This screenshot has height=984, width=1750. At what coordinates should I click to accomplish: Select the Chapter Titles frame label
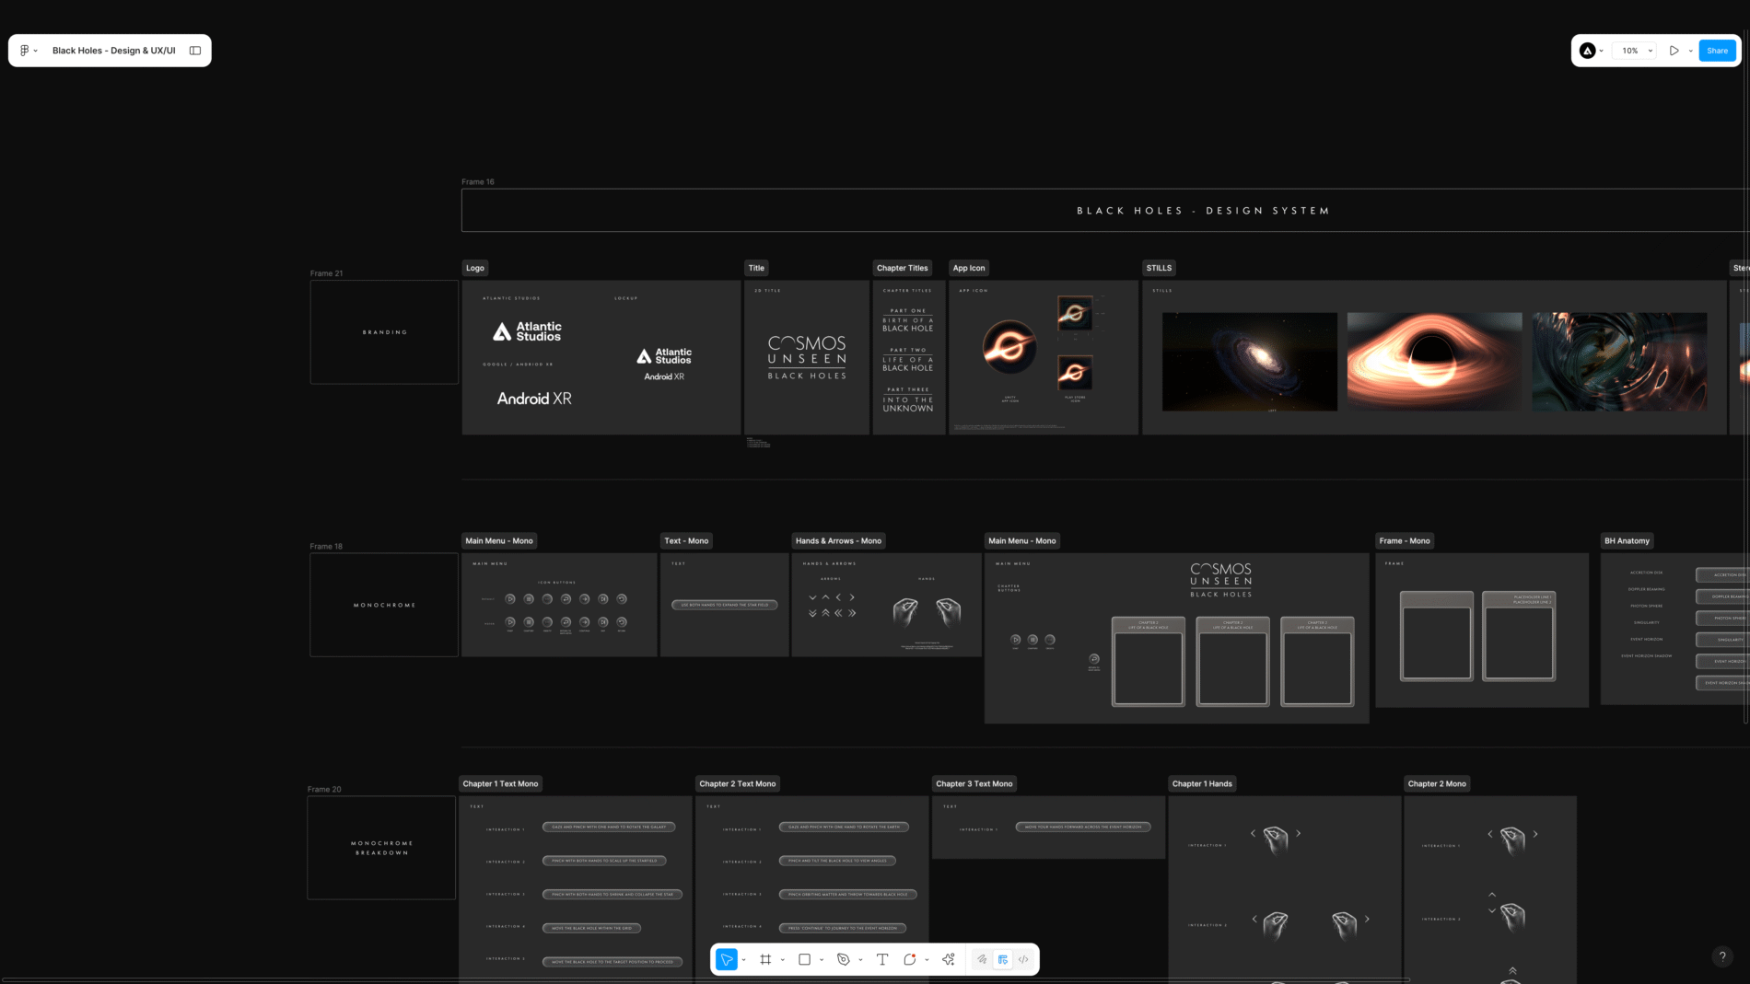902,268
